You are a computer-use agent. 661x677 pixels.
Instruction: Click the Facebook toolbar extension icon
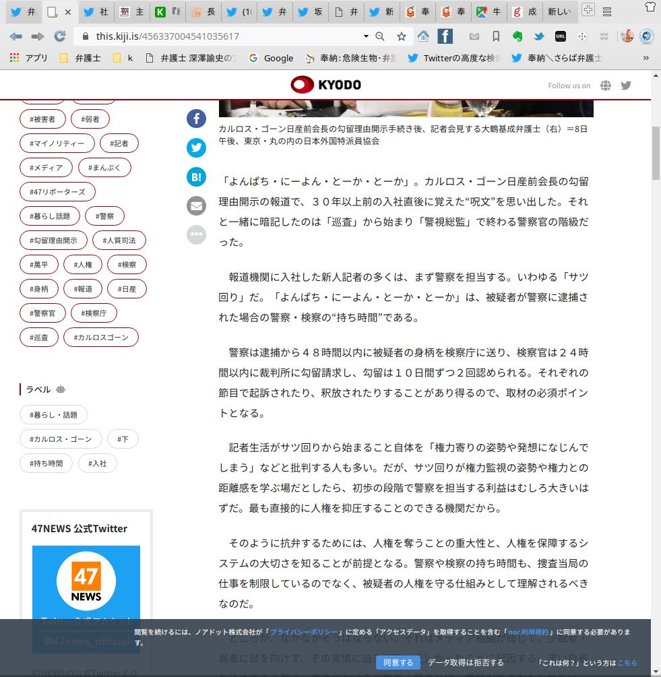click(x=445, y=36)
